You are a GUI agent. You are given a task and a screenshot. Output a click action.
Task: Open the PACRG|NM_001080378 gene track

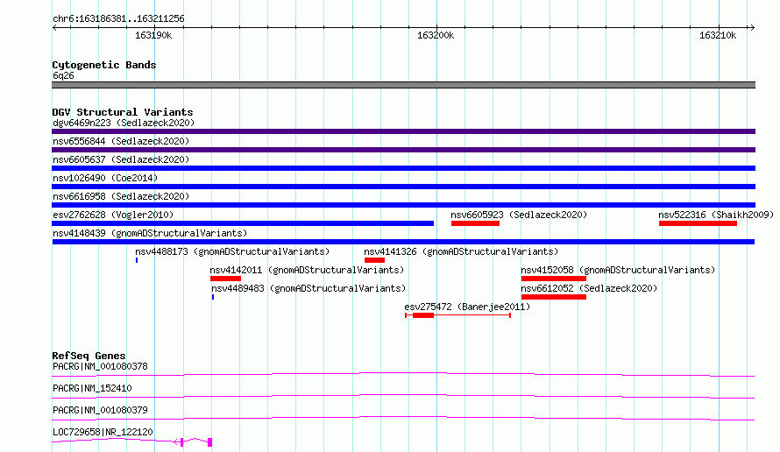[403, 374]
